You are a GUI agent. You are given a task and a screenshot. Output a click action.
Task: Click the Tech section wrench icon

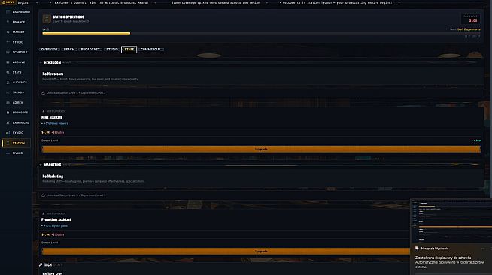point(41,265)
